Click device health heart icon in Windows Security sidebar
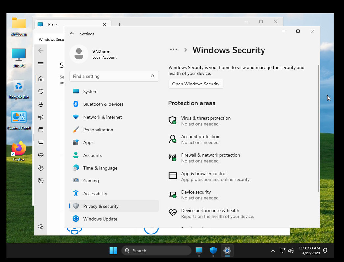This screenshot has width=344, height=262. point(41,155)
